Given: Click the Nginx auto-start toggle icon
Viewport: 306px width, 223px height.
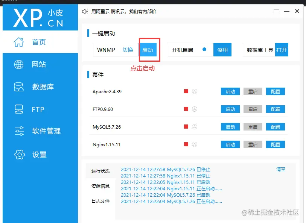Looking at the screenshot, I should 195,144.
